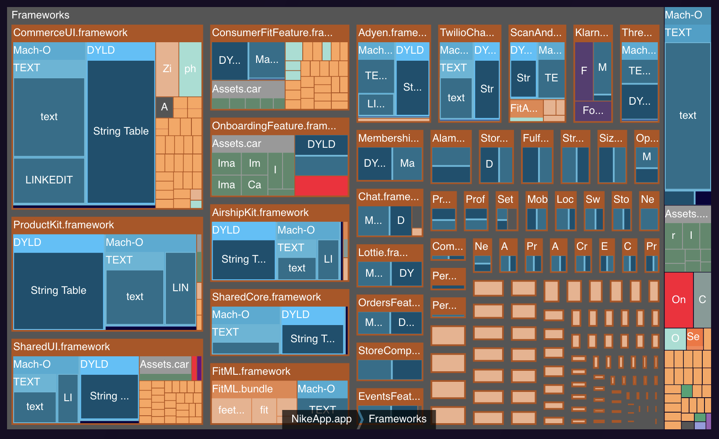Select the LIN block in ProductKit.framework
The height and width of the screenshot is (439, 719).
(180, 288)
